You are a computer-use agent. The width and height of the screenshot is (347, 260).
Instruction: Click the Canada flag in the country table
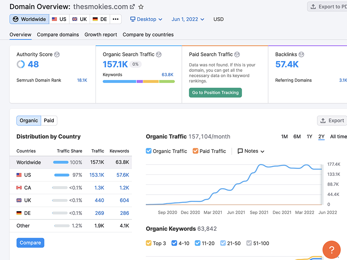19,188
